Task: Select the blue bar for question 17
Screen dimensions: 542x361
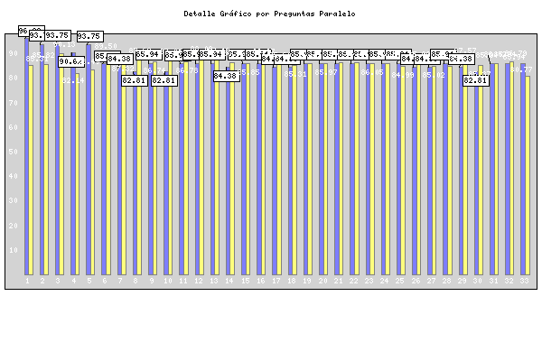Action: (275, 171)
